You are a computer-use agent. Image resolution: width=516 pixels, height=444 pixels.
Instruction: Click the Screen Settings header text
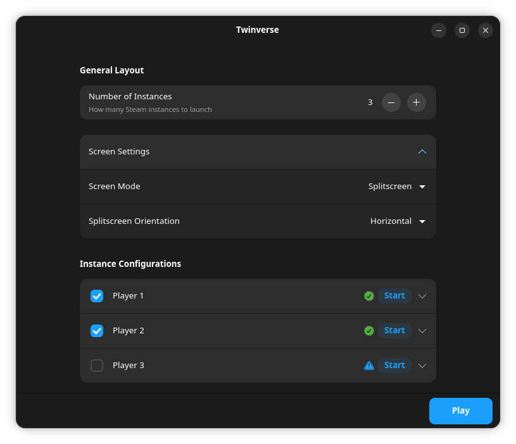click(119, 152)
